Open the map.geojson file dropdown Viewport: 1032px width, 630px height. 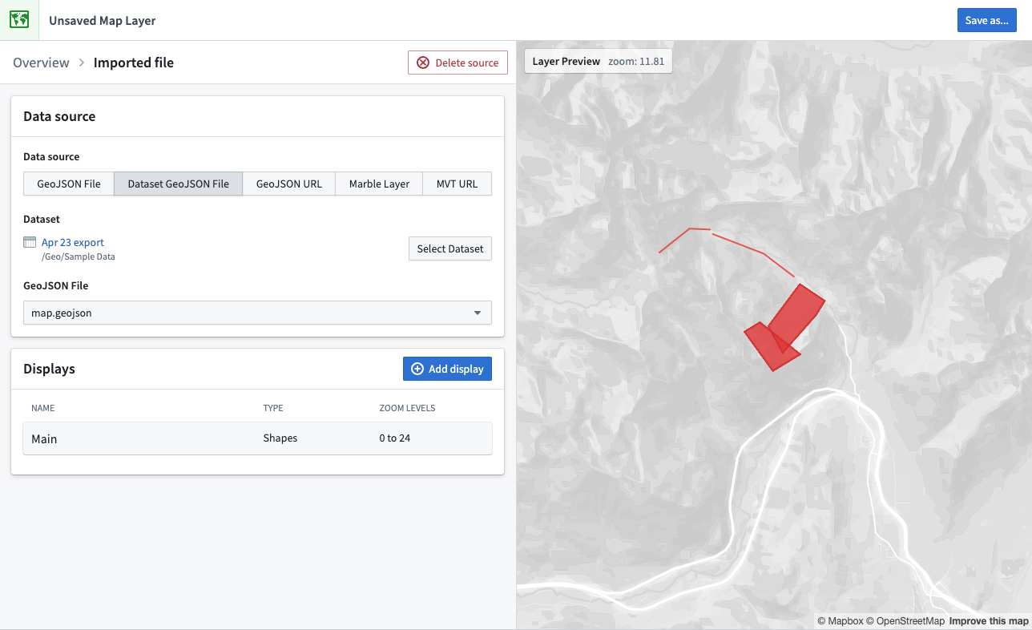pos(257,313)
